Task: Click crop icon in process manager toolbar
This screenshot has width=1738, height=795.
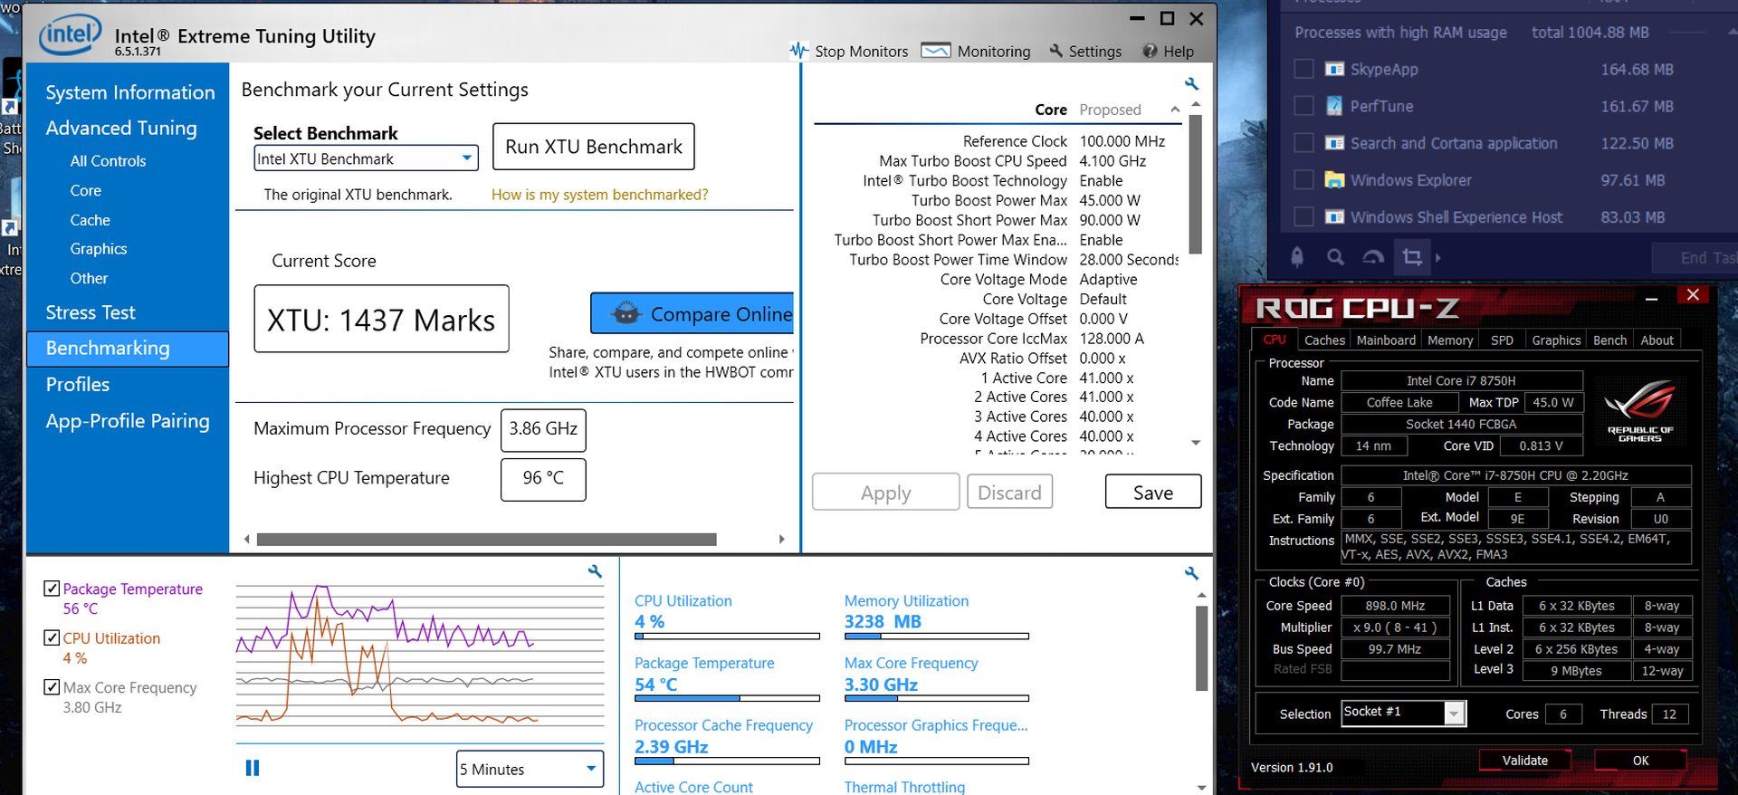Action: tap(1412, 257)
